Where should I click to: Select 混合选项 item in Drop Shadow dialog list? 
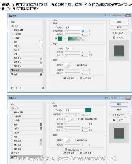pyautogui.click(x=26, y=108)
